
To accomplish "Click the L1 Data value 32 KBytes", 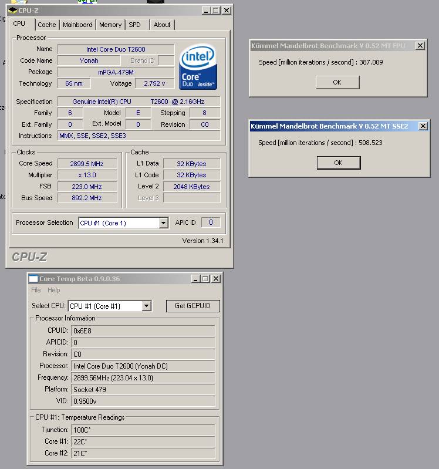I will click(192, 164).
